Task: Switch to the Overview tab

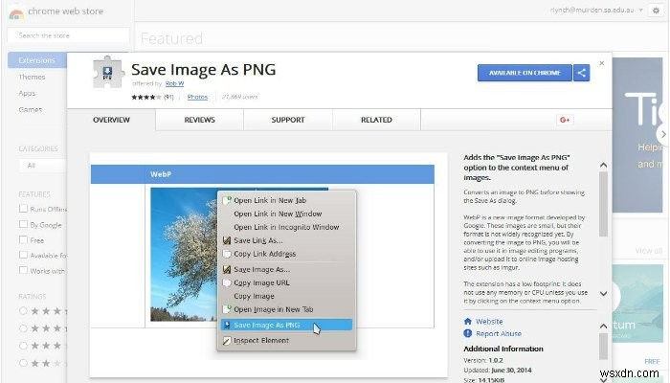Action: (x=111, y=120)
